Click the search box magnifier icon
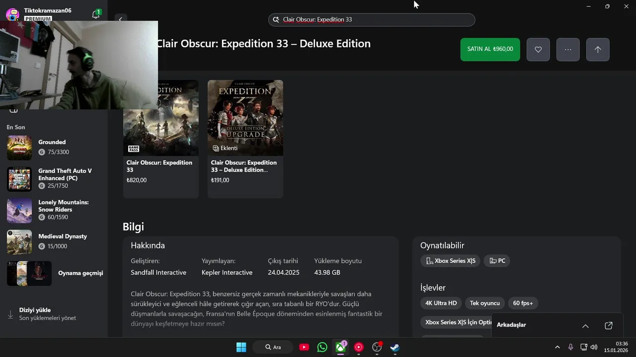 (x=276, y=20)
